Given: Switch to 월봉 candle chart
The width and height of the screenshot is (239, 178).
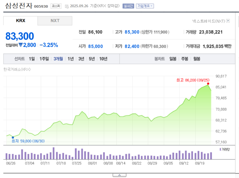Looking at the screenshot, I should 197,59.
